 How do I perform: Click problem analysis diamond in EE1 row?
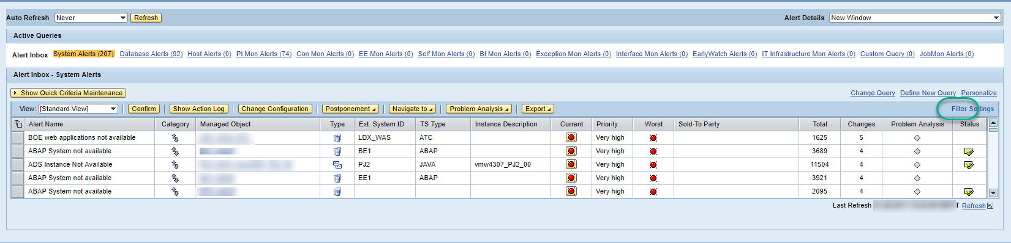pos(917,178)
